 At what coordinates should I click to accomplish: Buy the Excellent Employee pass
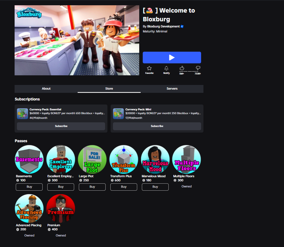pos(61,187)
